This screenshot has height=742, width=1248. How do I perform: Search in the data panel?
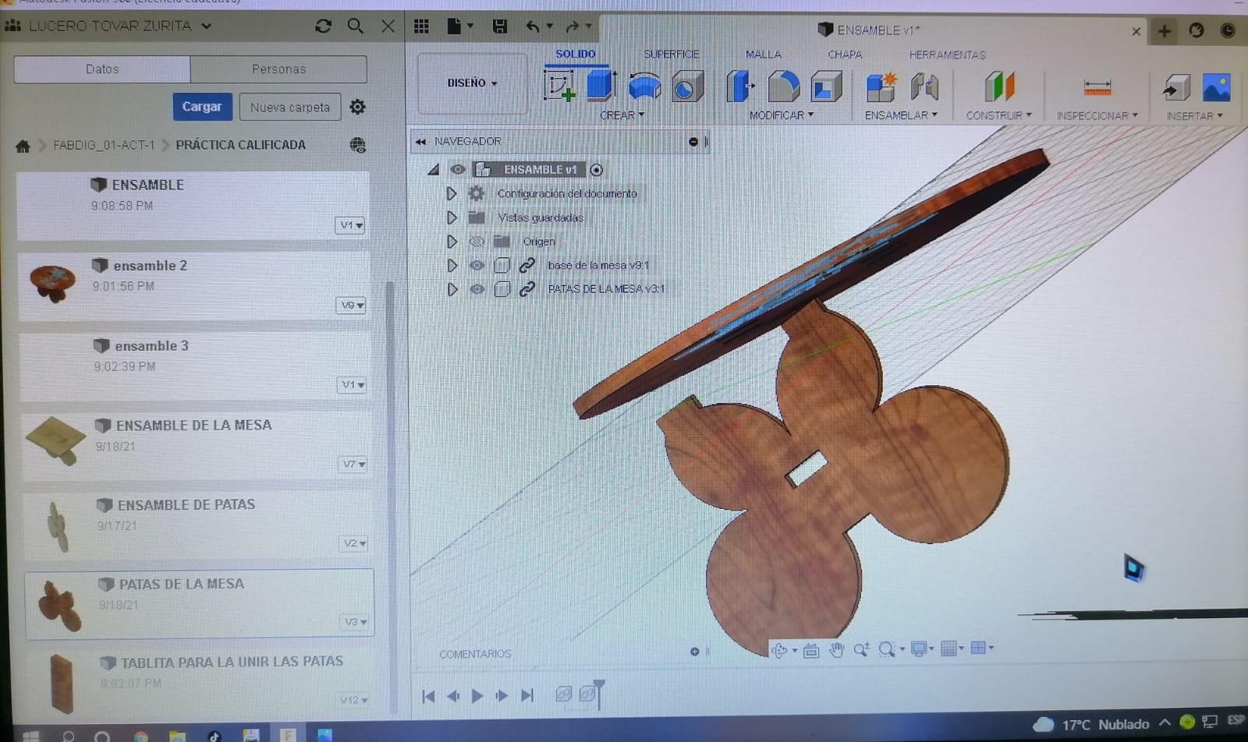pos(355,26)
